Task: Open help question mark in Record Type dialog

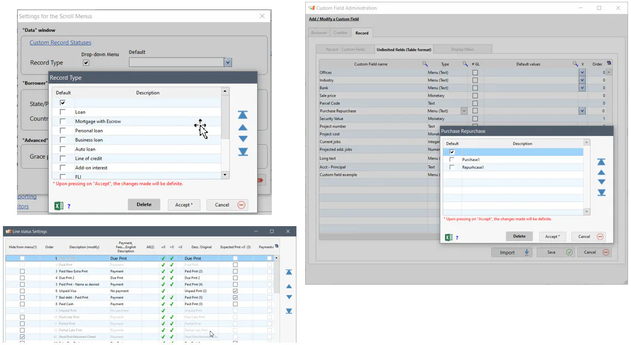Action: tap(69, 206)
